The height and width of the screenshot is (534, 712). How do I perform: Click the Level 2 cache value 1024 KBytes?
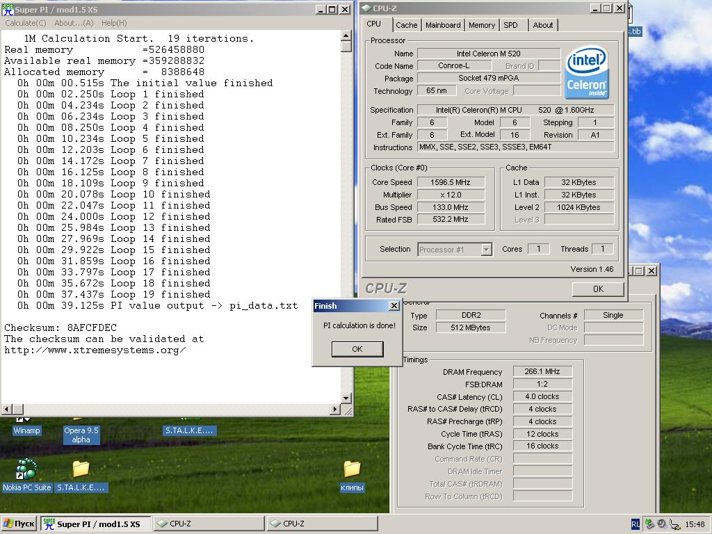pyautogui.click(x=579, y=207)
